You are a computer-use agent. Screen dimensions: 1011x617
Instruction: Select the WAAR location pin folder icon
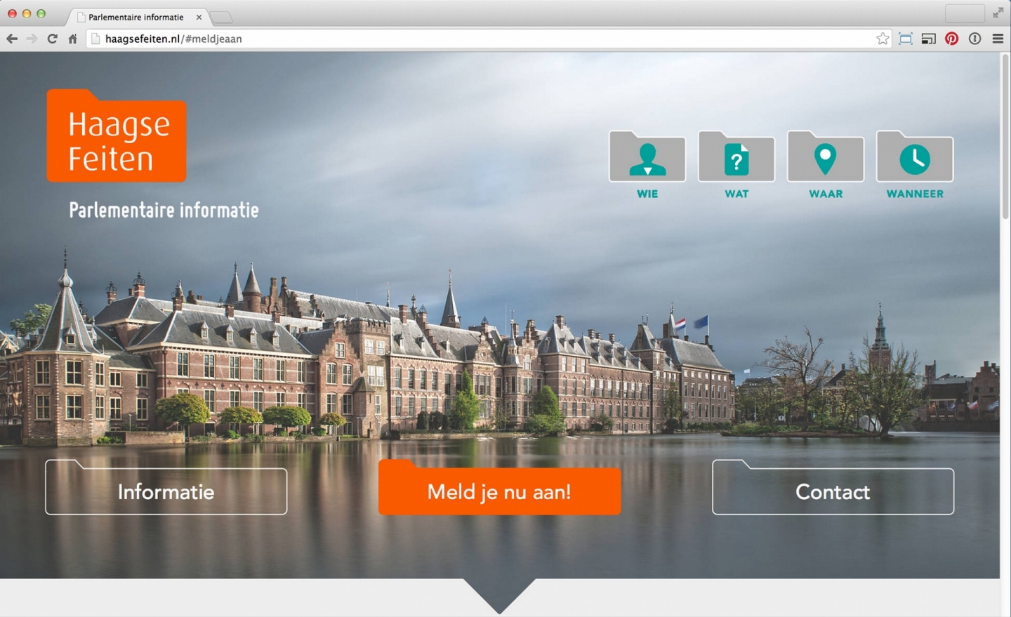pos(825,159)
